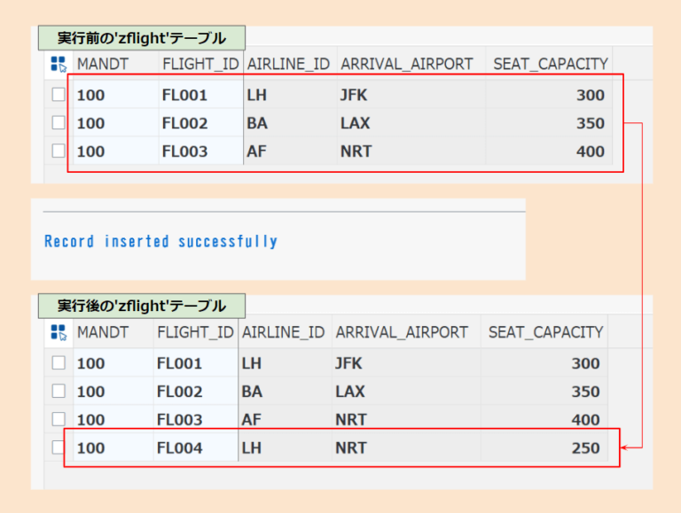The width and height of the screenshot is (681, 513).
Task: Click select-all icon in 実行前 table header
Action: tap(59, 64)
